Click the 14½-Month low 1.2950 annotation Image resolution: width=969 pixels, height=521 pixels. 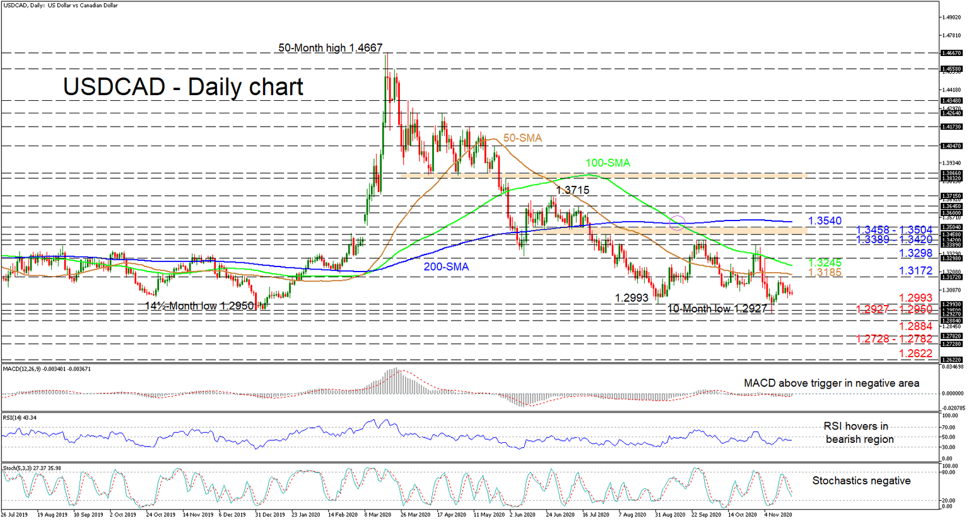(199, 306)
